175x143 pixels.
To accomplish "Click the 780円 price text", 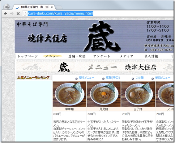I will (x=160, y=114).
